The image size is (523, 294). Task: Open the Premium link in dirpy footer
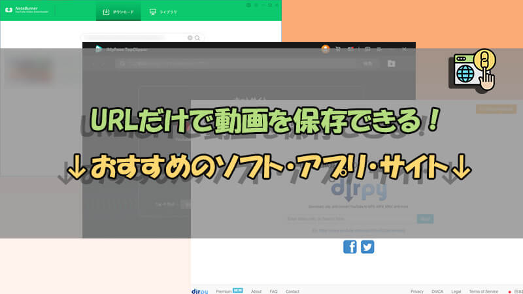(x=224, y=291)
